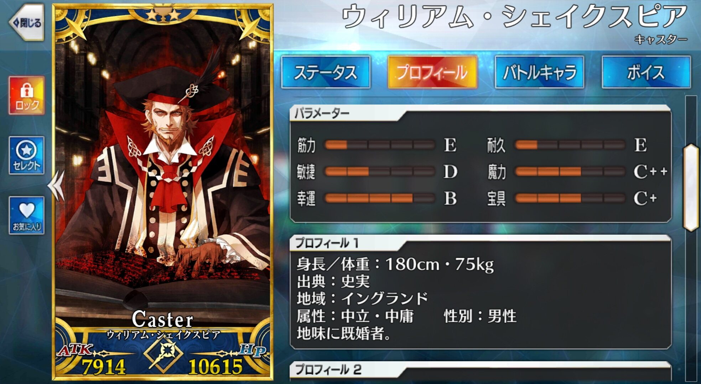
Task: Toggle the ロック lock icon
Action: pyautogui.click(x=27, y=95)
